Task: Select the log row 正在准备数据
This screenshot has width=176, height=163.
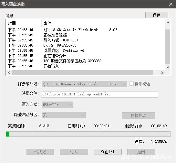Action: click(x=86, y=35)
